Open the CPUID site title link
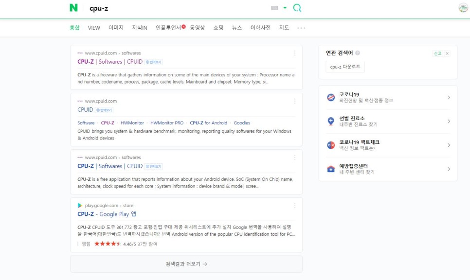This screenshot has width=470, height=280. pyautogui.click(x=85, y=110)
